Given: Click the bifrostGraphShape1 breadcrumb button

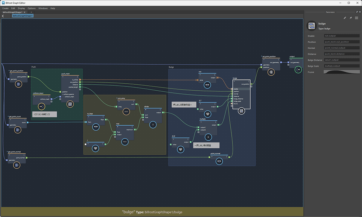Looking at the screenshot, I should click(23, 16).
